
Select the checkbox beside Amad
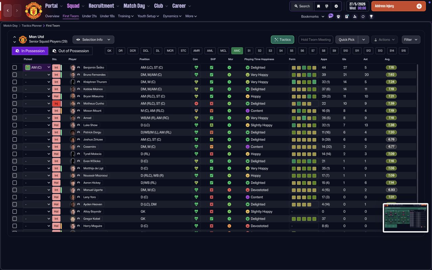coord(15,118)
